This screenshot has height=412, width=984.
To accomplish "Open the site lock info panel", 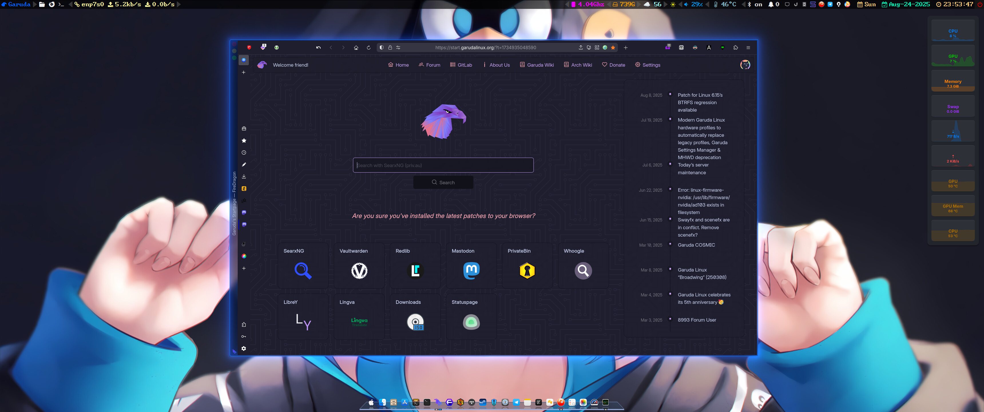I will 390,48.
